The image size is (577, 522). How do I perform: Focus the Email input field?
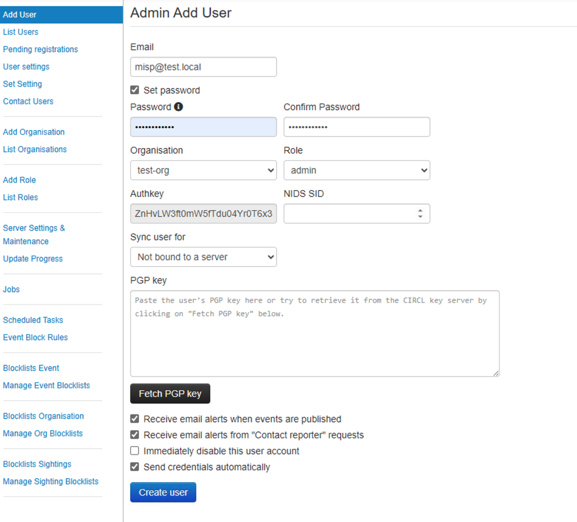[203, 67]
